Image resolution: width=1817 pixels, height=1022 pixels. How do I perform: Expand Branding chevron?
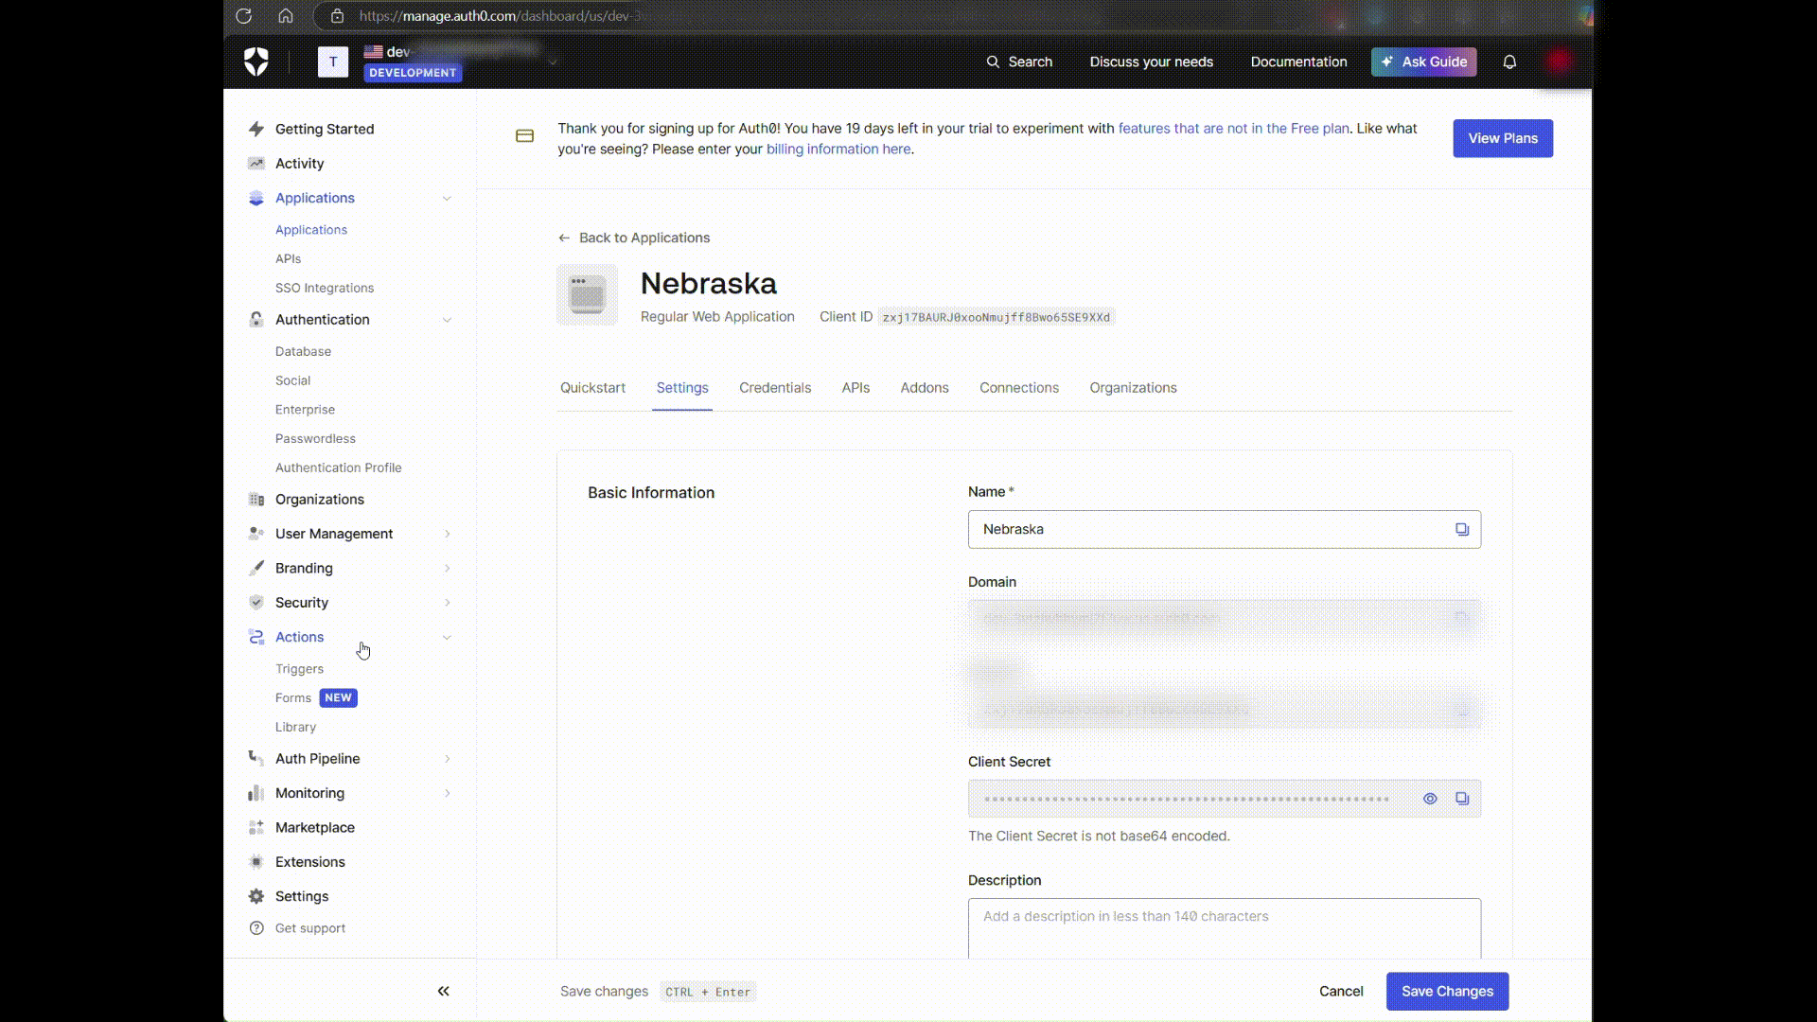click(x=447, y=568)
